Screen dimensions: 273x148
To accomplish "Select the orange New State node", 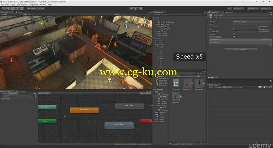I will (84, 110).
